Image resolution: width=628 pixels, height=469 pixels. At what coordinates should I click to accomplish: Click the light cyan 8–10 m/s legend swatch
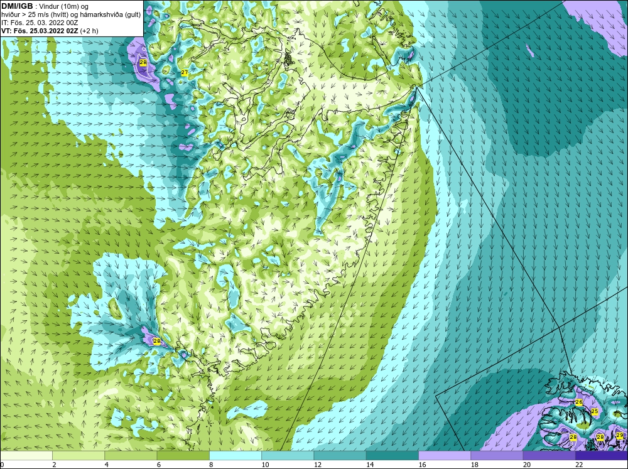(235, 456)
